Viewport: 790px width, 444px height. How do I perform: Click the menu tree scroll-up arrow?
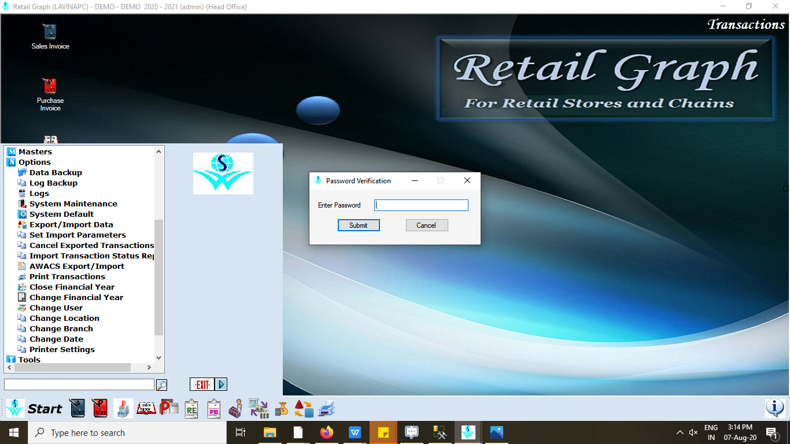pyautogui.click(x=159, y=151)
